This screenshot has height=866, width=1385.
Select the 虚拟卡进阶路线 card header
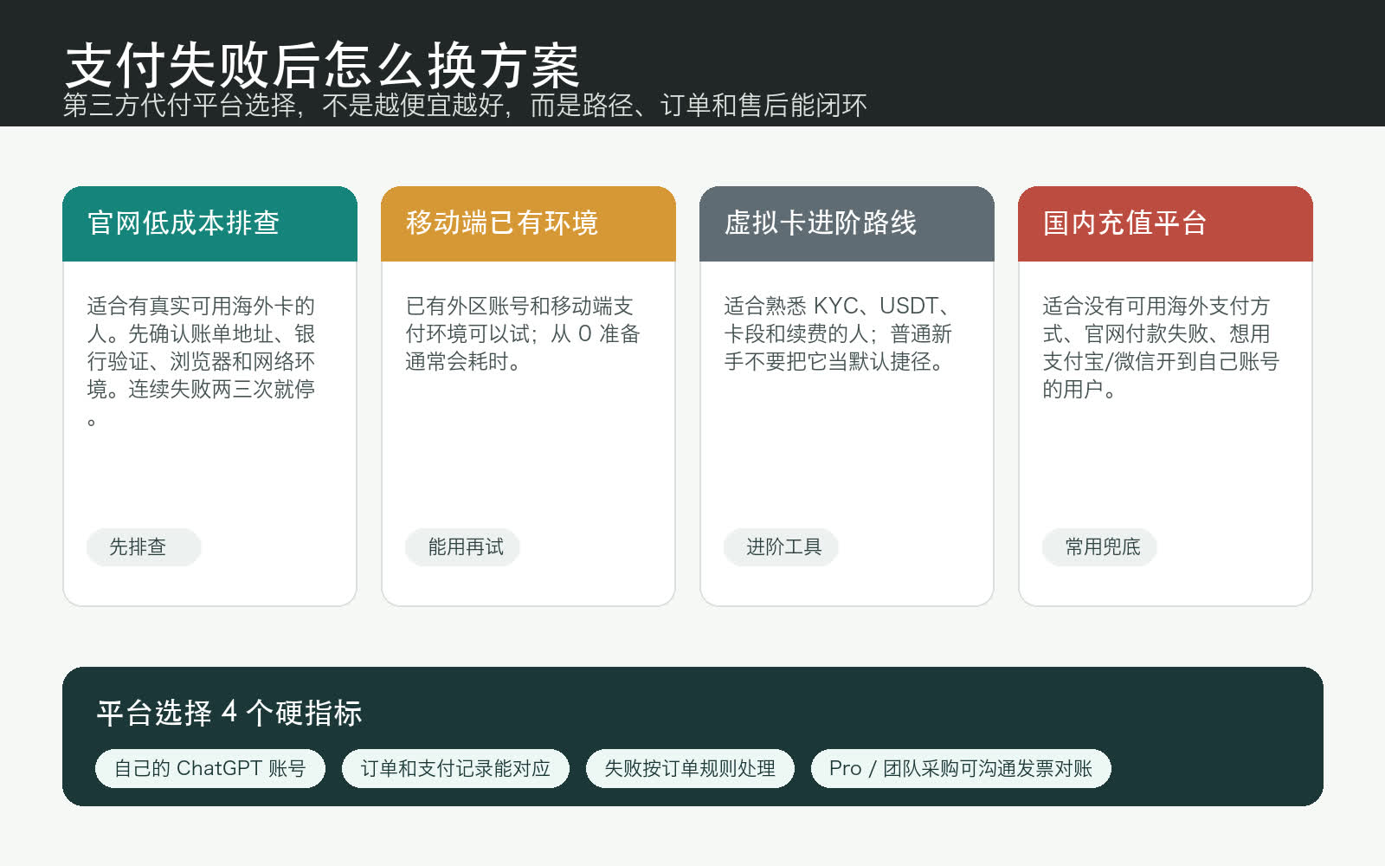click(847, 223)
